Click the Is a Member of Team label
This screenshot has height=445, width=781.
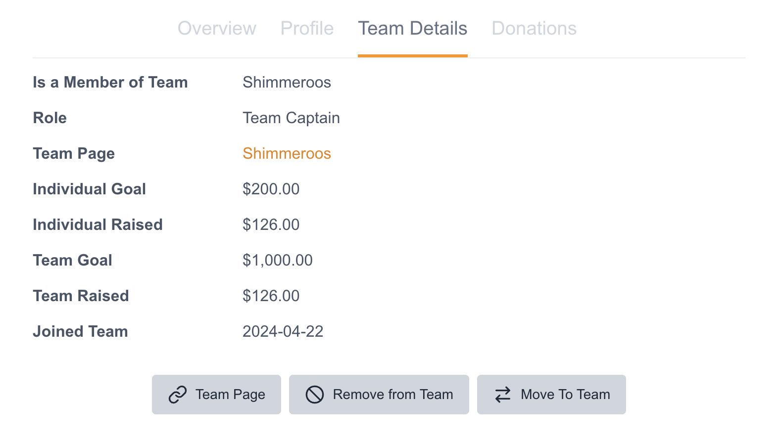pos(110,83)
